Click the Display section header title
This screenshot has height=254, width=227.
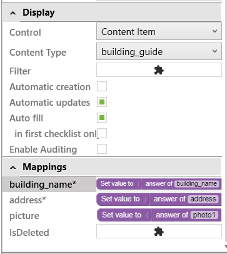tap(39, 13)
